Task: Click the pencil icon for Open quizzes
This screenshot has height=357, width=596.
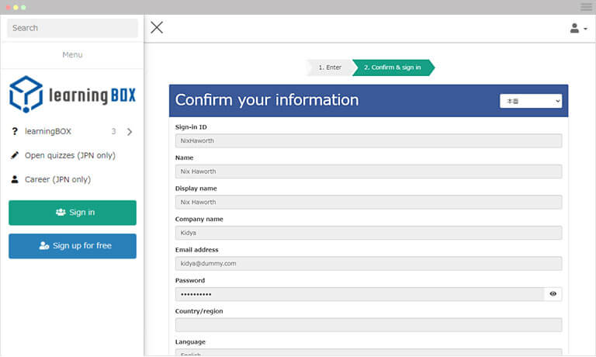Action: [x=15, y=155]
